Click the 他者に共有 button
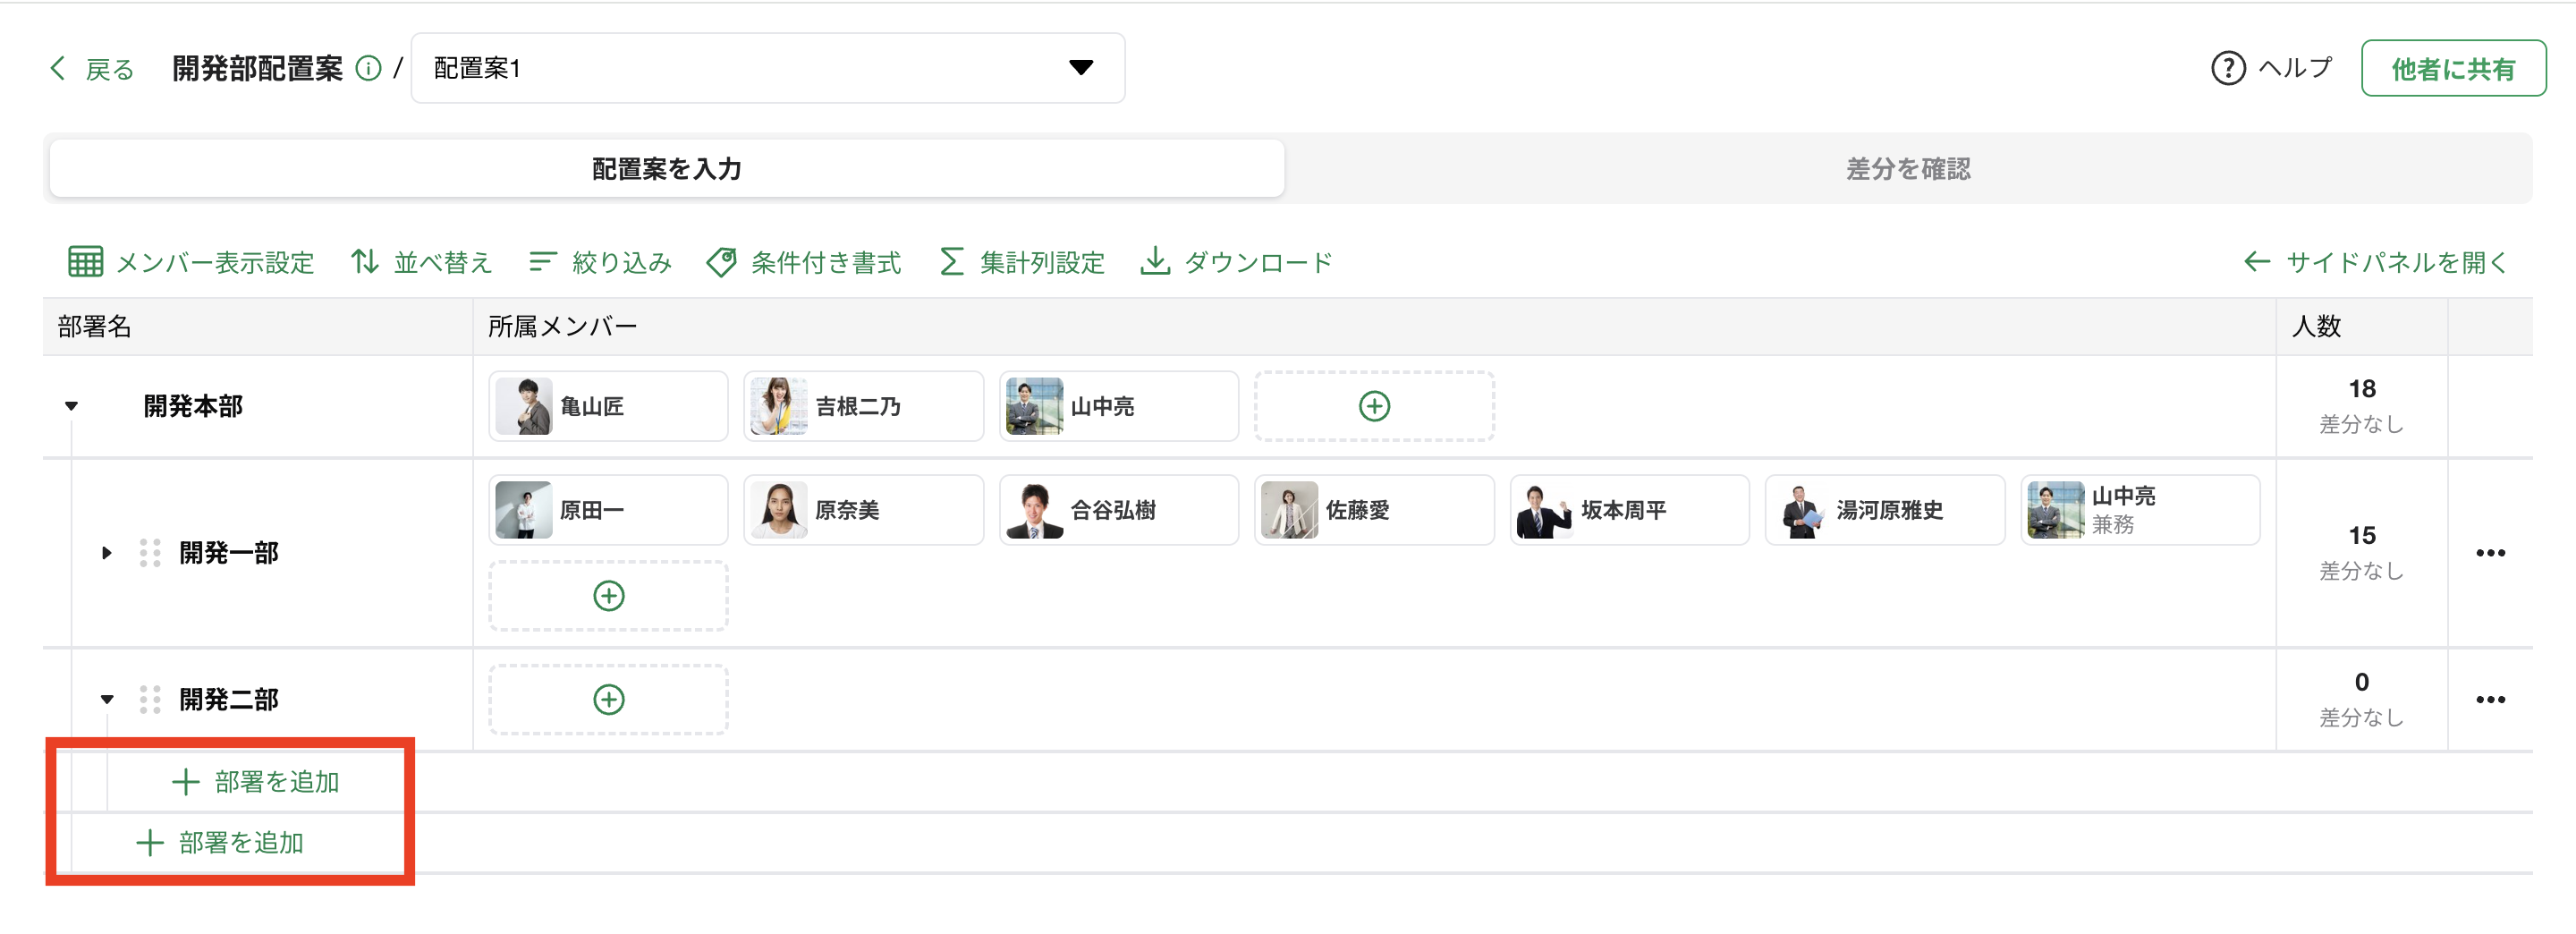 point(2452,68)
